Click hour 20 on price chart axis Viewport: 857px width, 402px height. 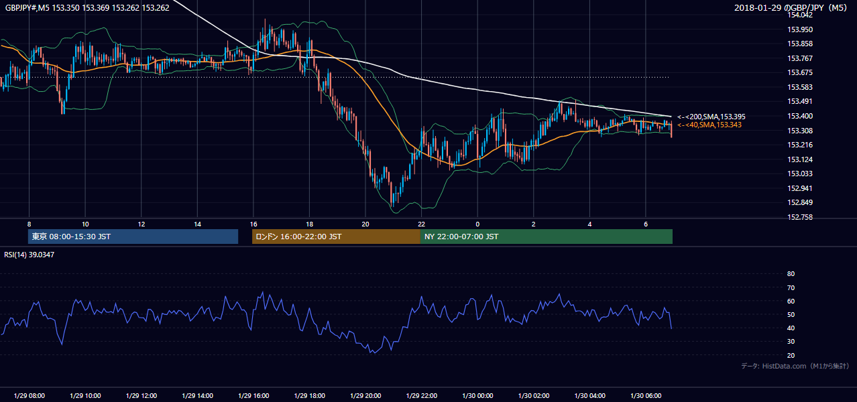click(x=365, y=224)
